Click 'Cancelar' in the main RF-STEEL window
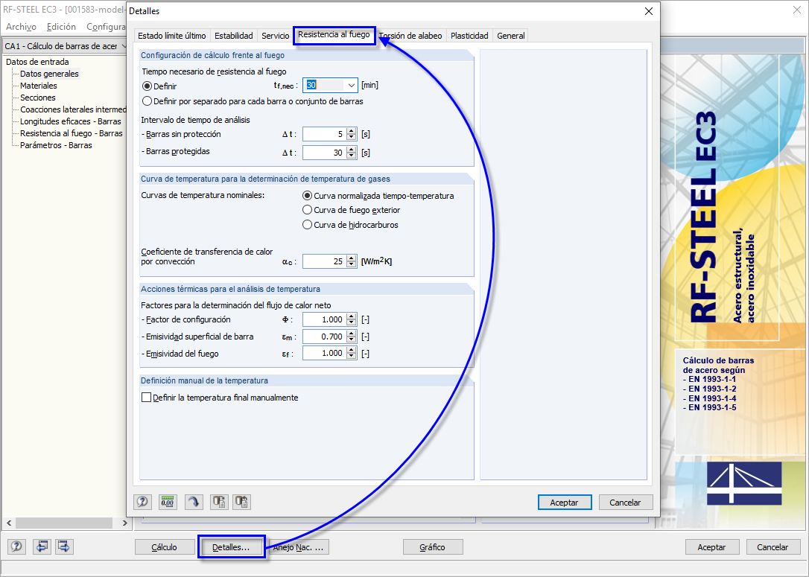 click(x=772, y=547)
